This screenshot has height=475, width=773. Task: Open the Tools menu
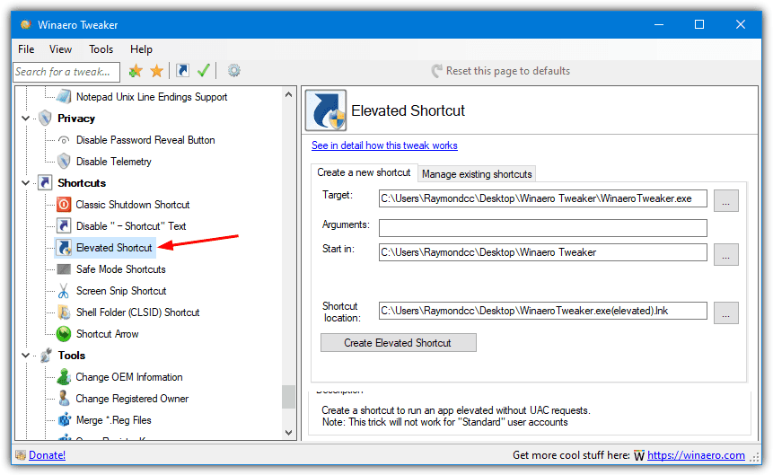coord(101,49)
